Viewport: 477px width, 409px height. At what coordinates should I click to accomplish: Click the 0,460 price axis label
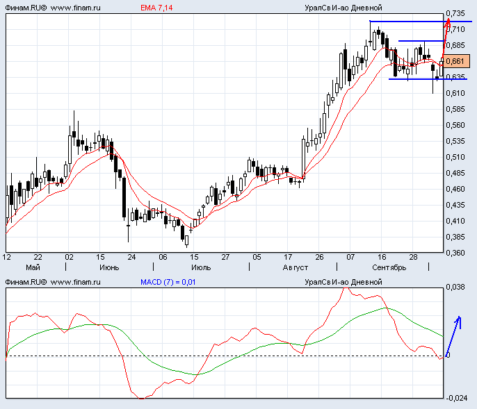click(455, 189)
